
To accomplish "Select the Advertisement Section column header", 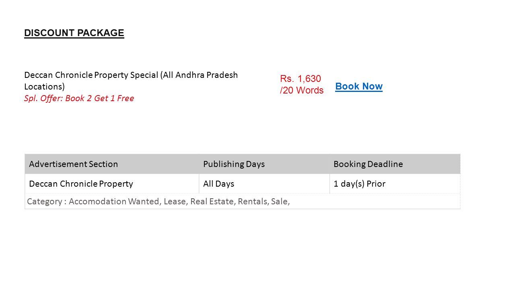I will pos(112,164).
